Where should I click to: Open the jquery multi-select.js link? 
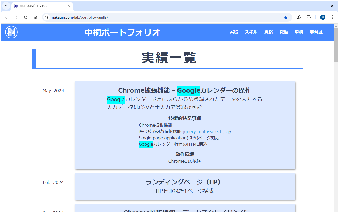[205, 131]
